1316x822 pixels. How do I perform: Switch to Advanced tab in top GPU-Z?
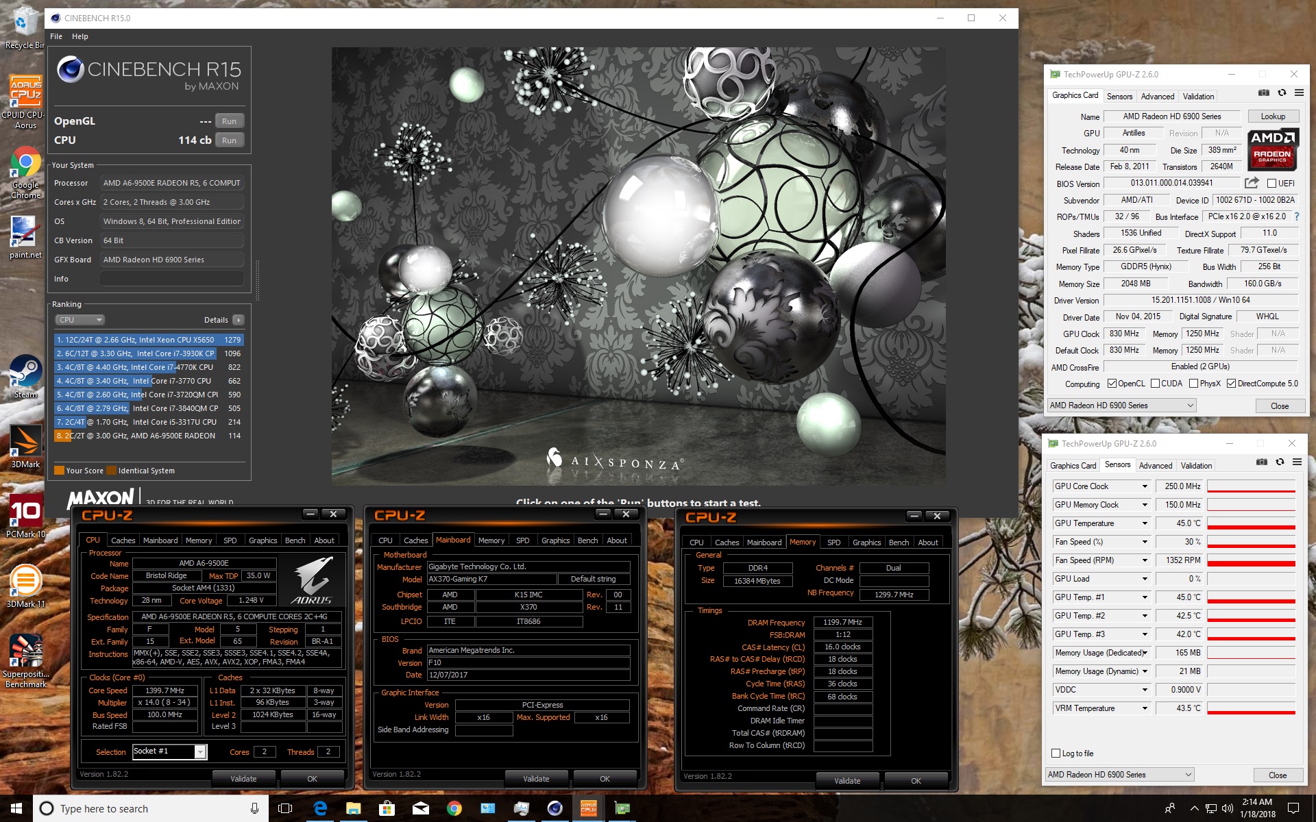1157,97
